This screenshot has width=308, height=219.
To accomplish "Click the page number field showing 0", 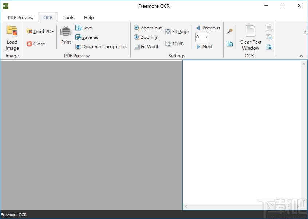I will (200, 37).
